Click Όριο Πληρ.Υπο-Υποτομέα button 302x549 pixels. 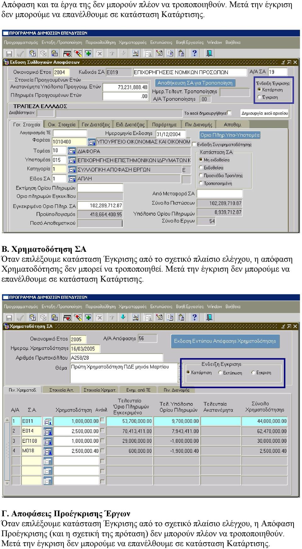tap(230, 135)
